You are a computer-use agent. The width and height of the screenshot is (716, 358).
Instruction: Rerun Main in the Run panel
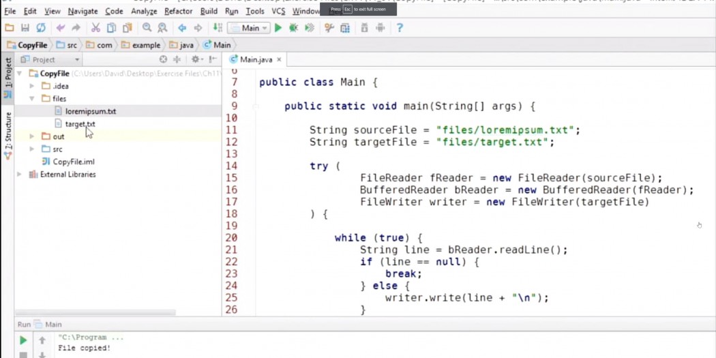(x=23, y=340)
